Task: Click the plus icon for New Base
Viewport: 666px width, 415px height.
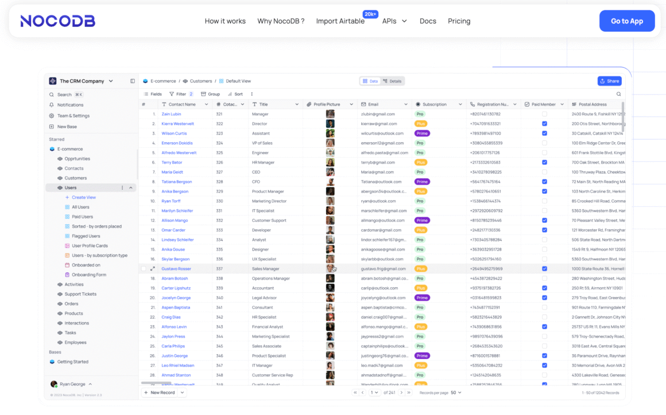Action: coord(52,127)
